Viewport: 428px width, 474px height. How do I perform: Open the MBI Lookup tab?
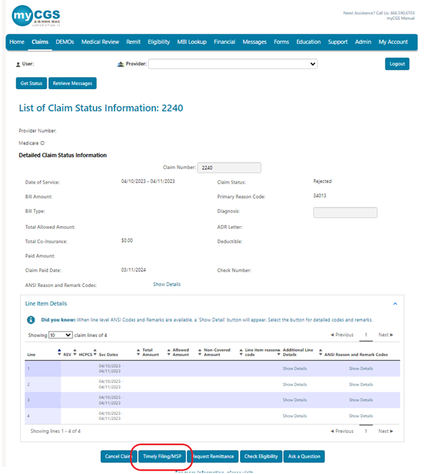point(192,42)
